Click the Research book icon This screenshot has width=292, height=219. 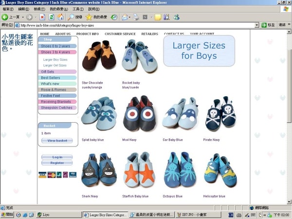[166, 17]
